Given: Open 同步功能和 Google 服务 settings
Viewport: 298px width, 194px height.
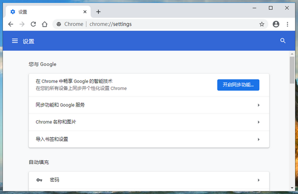Looking at the screenshot, I should point(149,105).
